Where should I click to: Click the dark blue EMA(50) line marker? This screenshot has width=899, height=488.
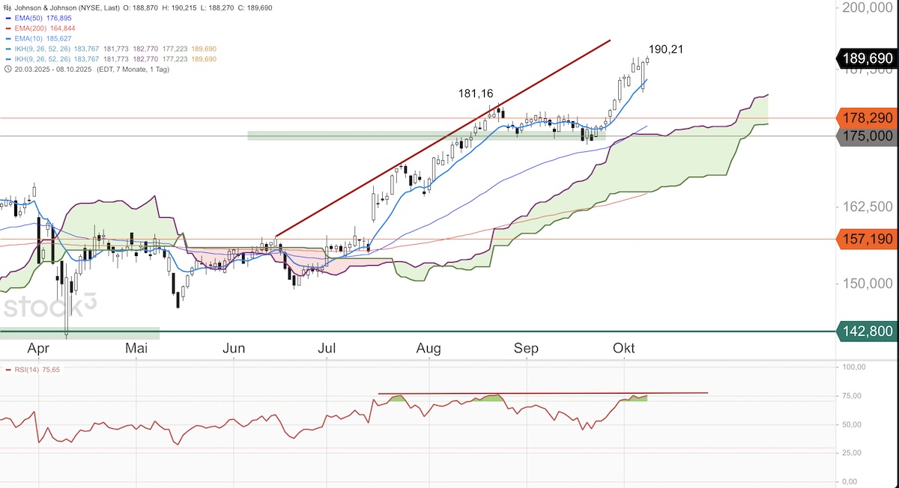(7, 18)
